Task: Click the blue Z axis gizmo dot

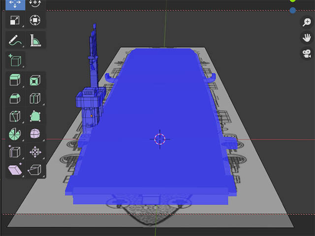Action: click(293, 10)
